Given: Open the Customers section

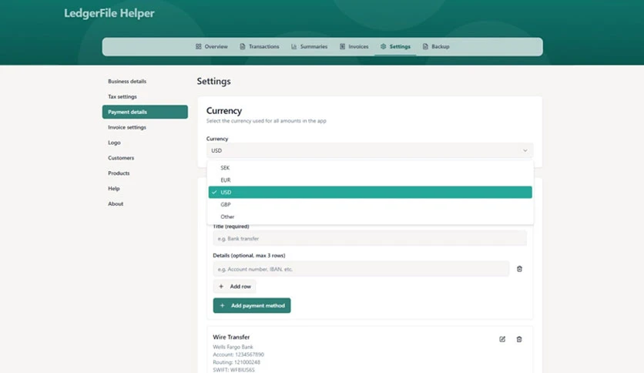Looking at the screenshot, I should click(145, 158).
